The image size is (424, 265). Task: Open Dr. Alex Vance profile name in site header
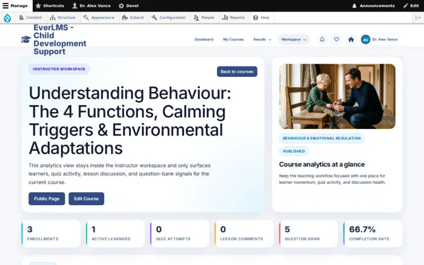tap(385, 39)
